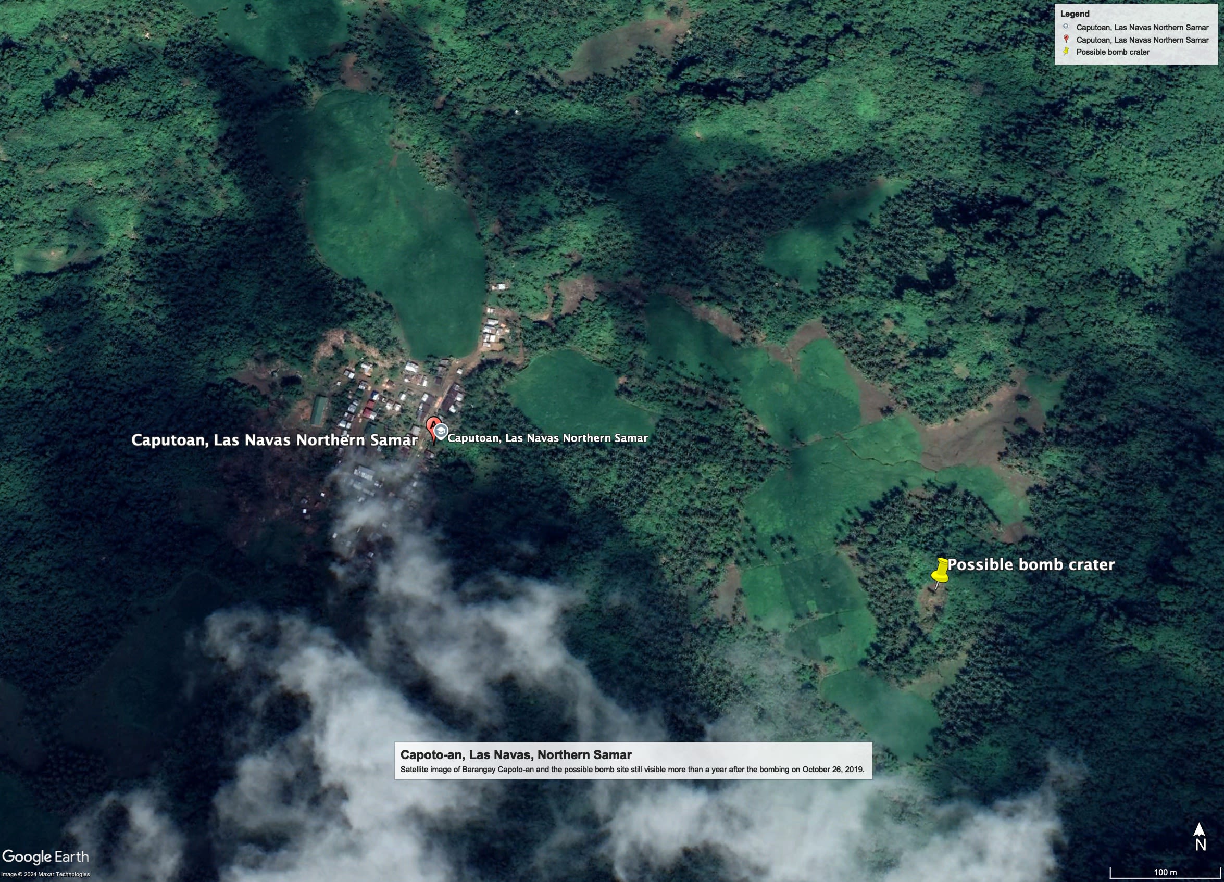Click the first legend row's Caputoan text

1142,28
